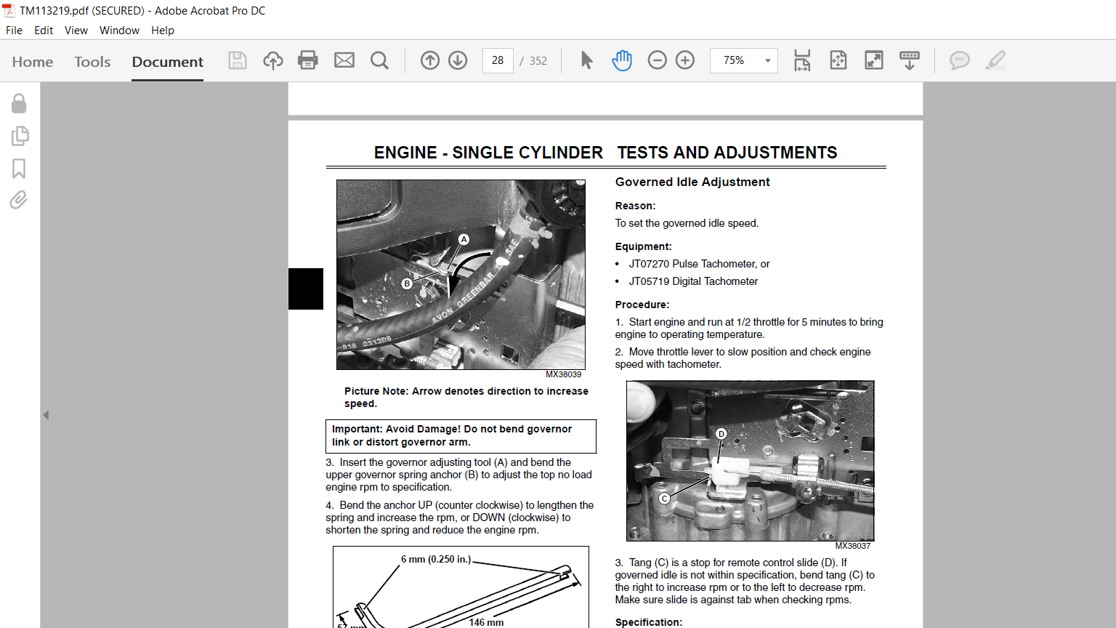Expand the left navigation pane arrow
The image size is (1116, 628).
point(46,415)
